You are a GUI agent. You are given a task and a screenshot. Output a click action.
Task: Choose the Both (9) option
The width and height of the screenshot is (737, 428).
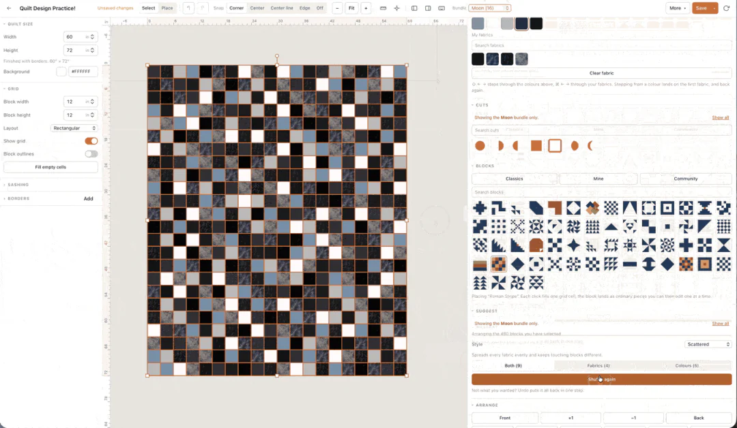point(512,365)
